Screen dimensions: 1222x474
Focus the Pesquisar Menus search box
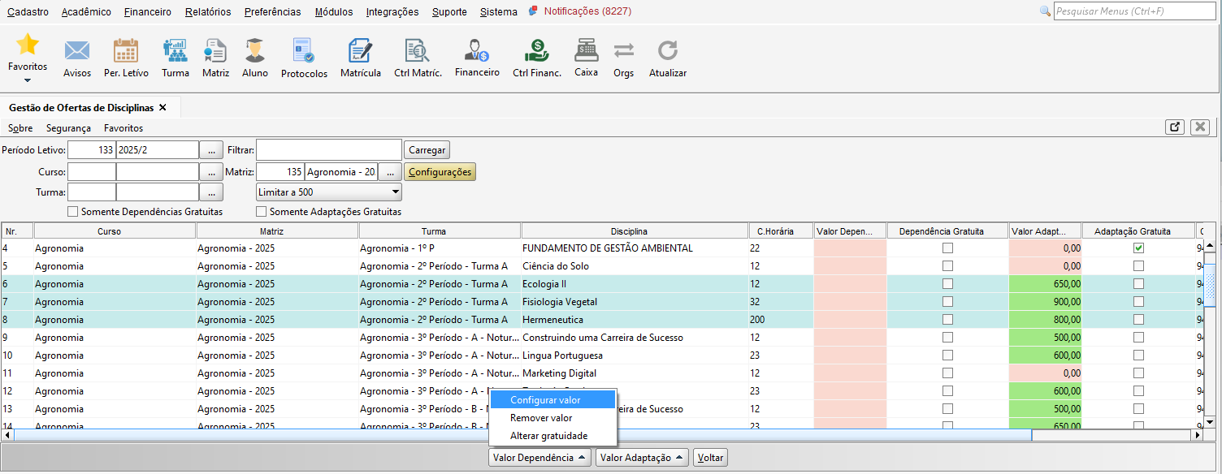point(1134,11)
